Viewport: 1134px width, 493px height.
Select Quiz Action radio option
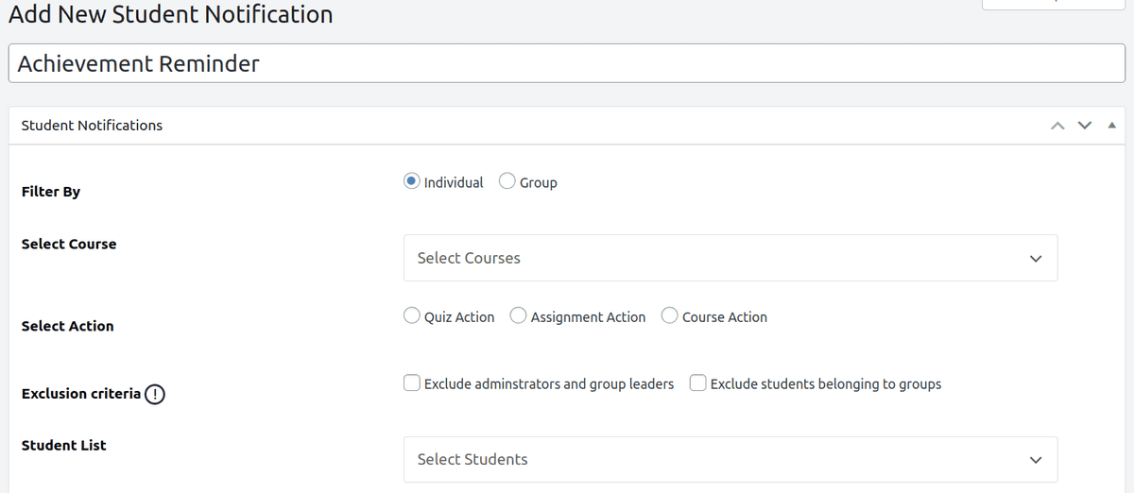pyautogui.click(x=412, y=316)
